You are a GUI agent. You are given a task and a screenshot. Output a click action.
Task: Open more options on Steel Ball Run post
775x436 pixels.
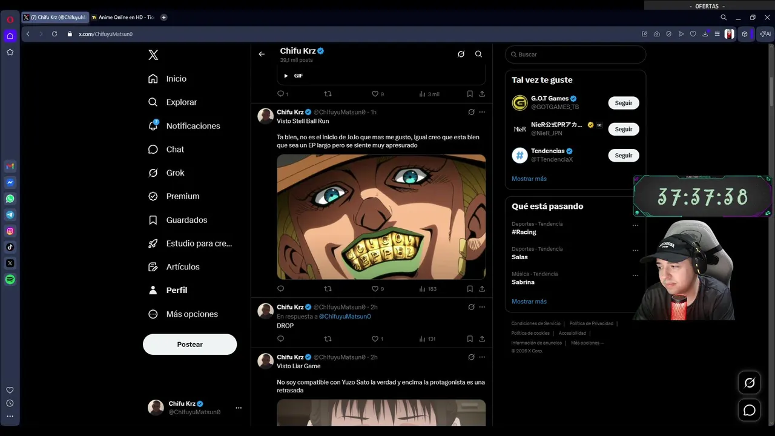point(482,112)
